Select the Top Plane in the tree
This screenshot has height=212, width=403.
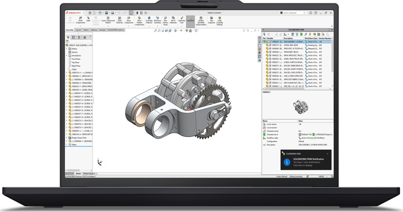click(x=74, y=62)
